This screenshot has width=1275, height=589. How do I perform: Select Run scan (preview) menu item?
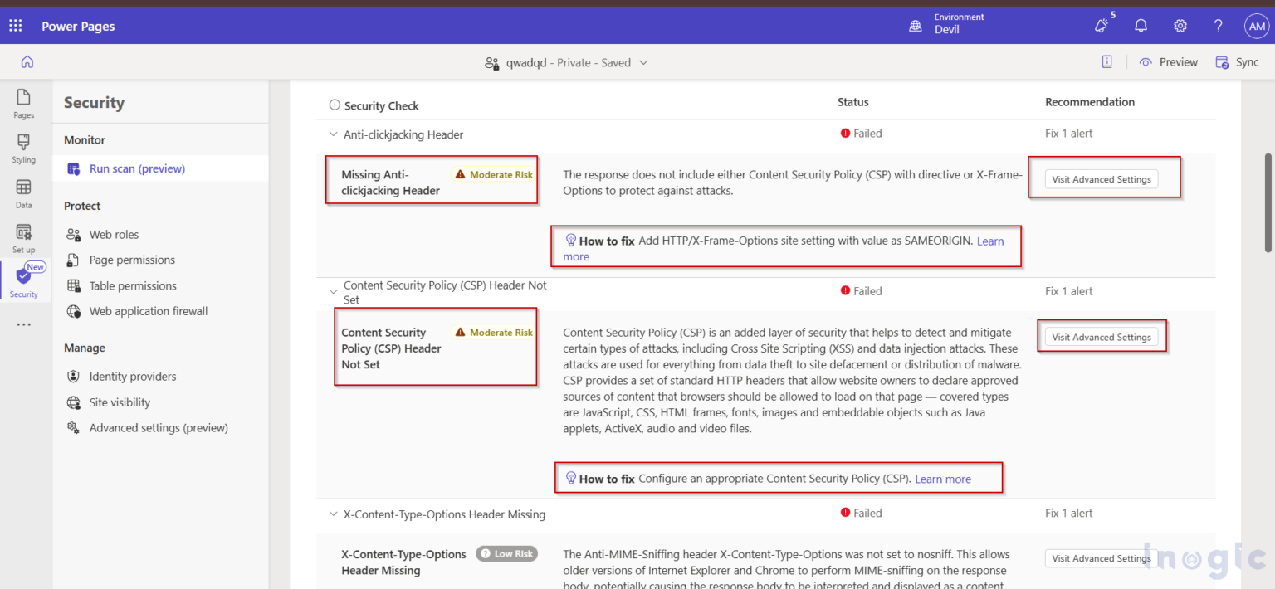(161, 168)
